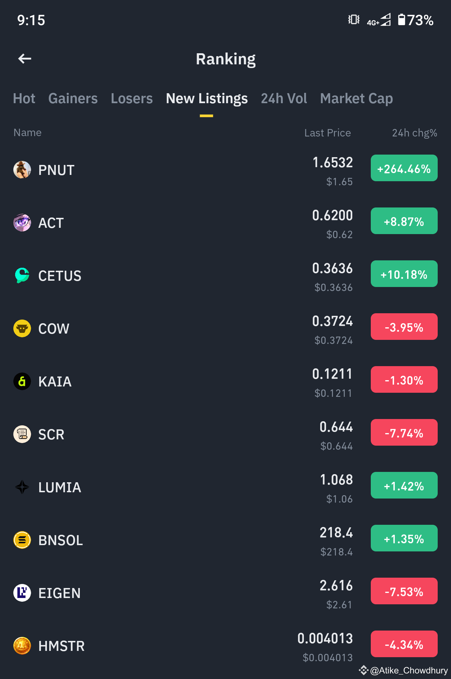Tap the SCR scroll icon
Screen dimensions: 451x679
point(22,434)
